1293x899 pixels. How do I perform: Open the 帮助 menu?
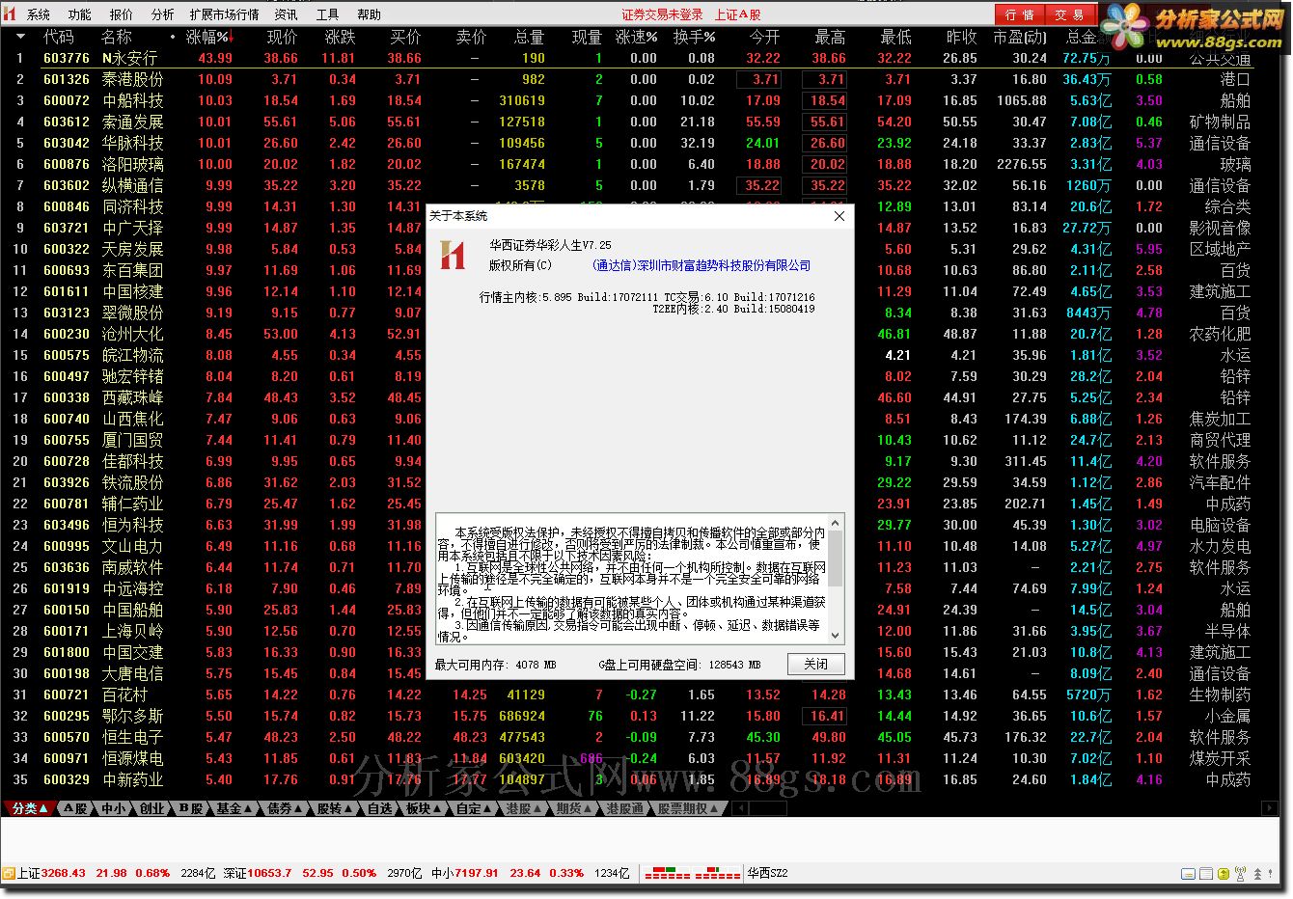point(370,14)
